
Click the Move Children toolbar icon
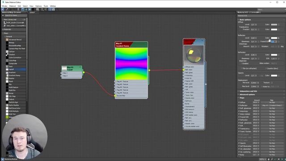tap(23, 9)
